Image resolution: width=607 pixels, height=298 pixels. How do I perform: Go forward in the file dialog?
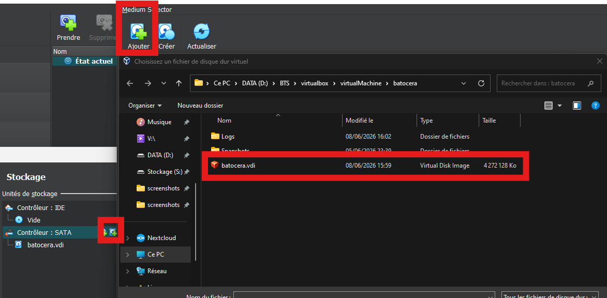coord(147,83)
